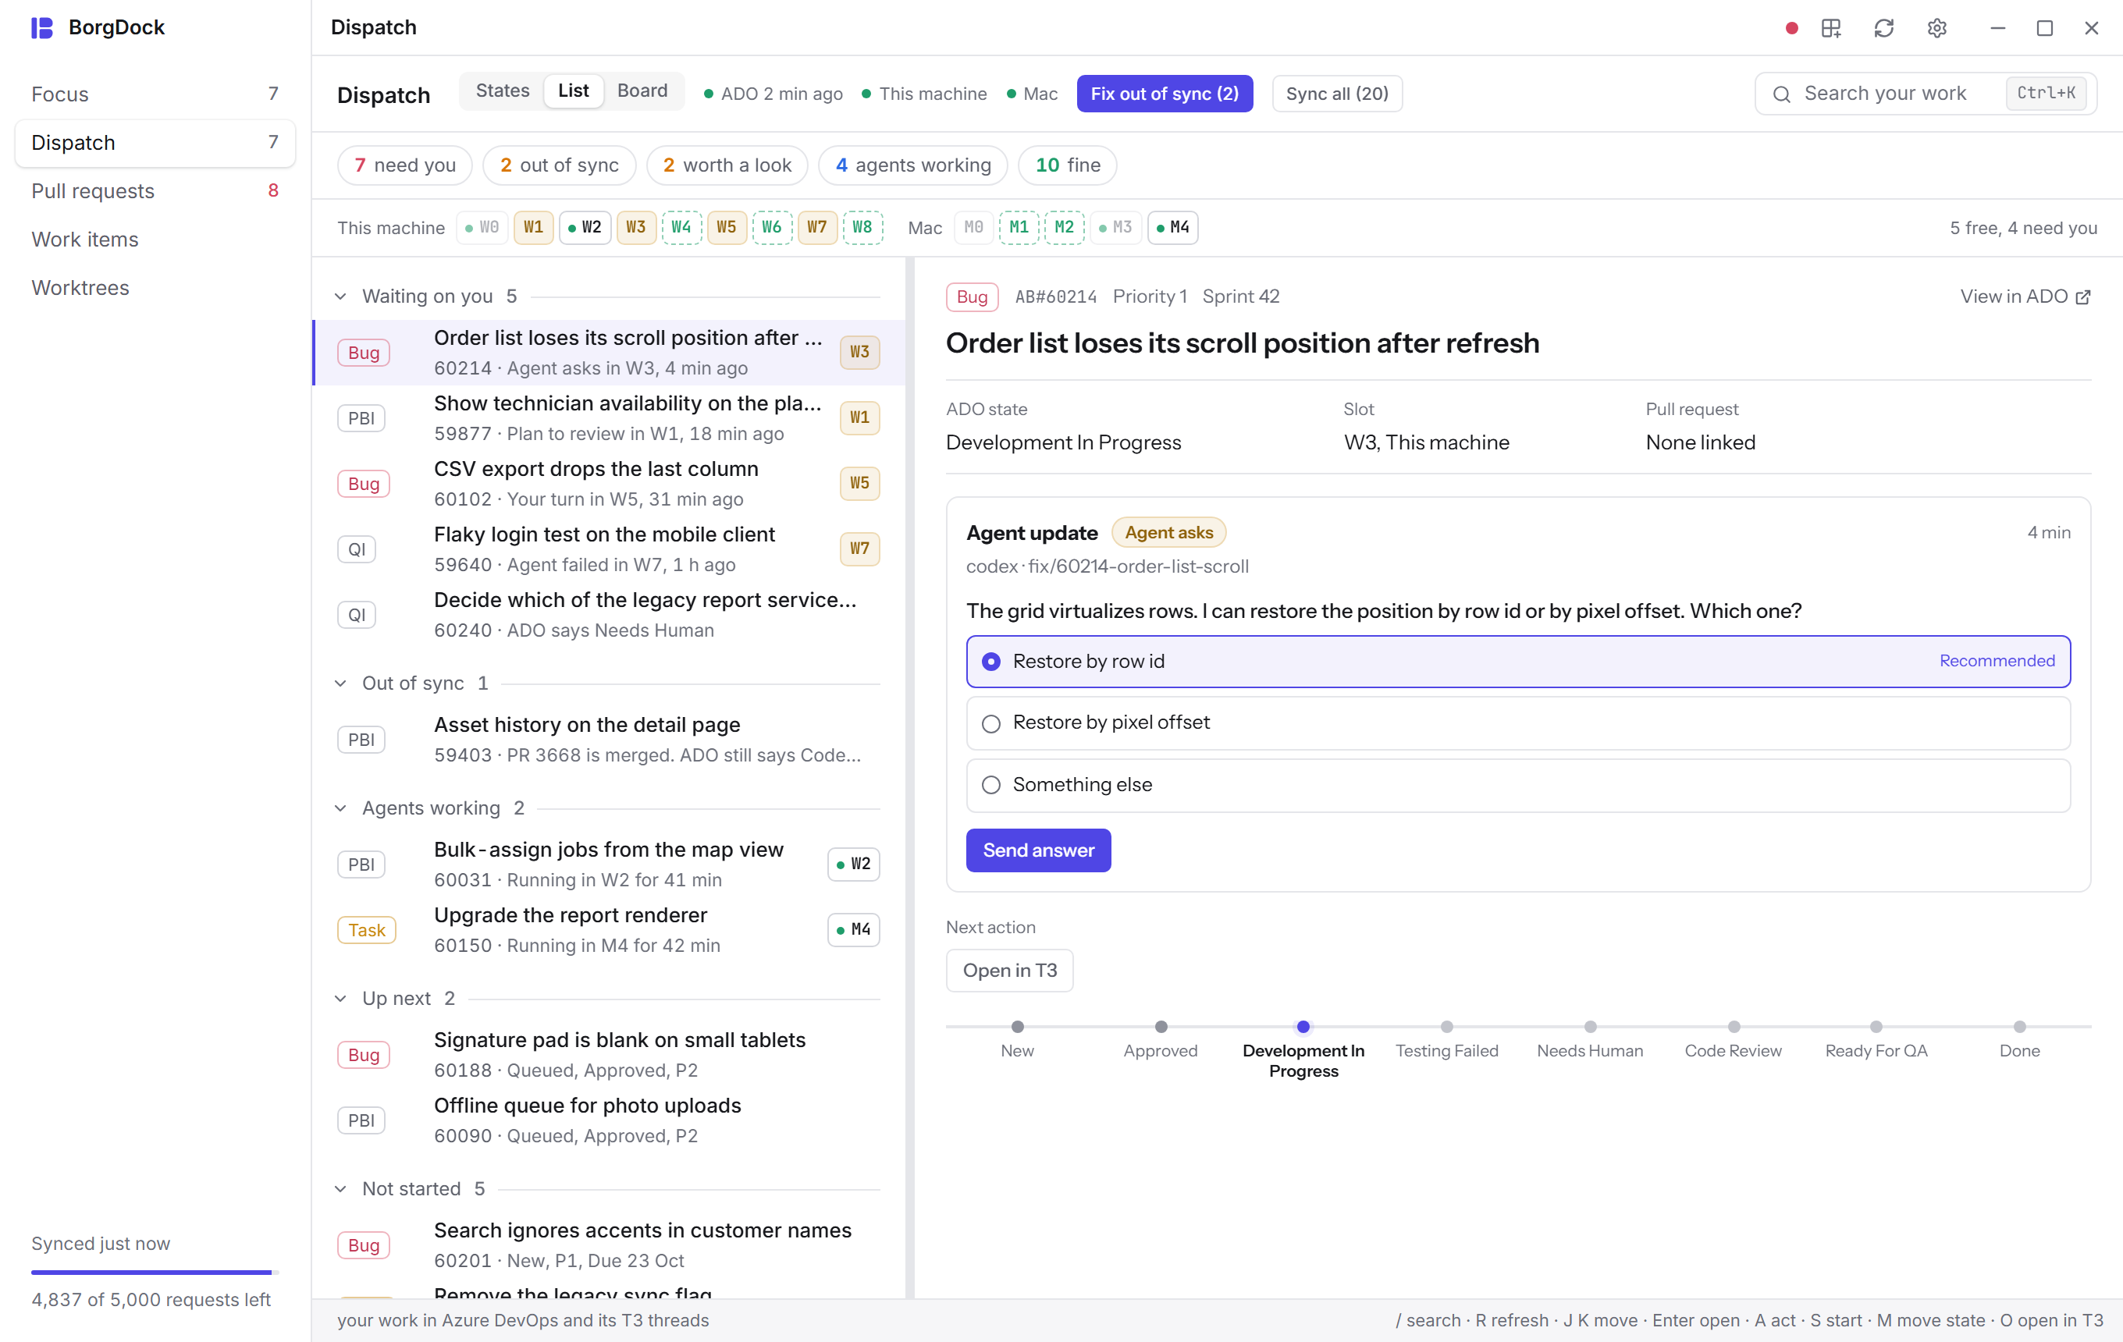The height and width of the screenshot is (1342, 2123).
Task: Collapse the Out of sync section
Action: [340, 683]
